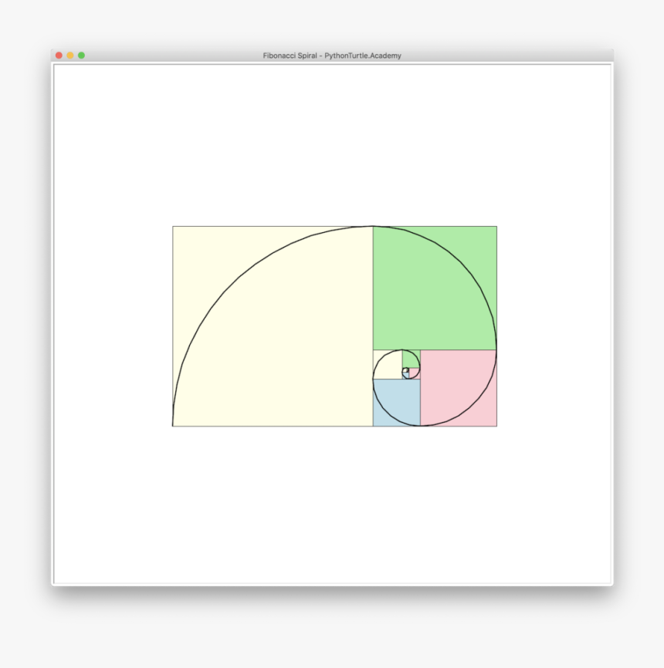Click the red close control

58,55
